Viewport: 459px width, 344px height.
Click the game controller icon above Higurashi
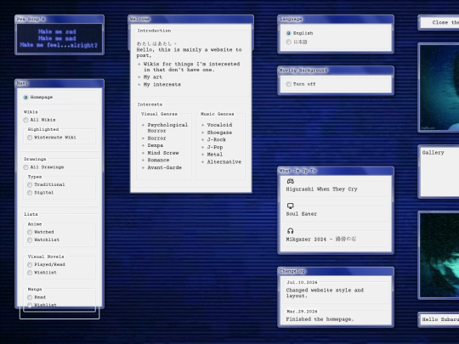click(290, 182)
